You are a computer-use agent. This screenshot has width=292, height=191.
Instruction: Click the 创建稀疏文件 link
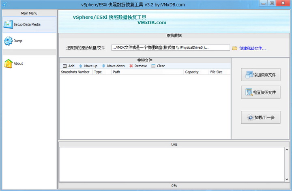(x=253, y=48)
